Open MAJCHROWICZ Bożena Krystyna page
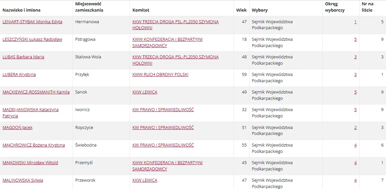386x189 pixels. [x=34, y=145]
